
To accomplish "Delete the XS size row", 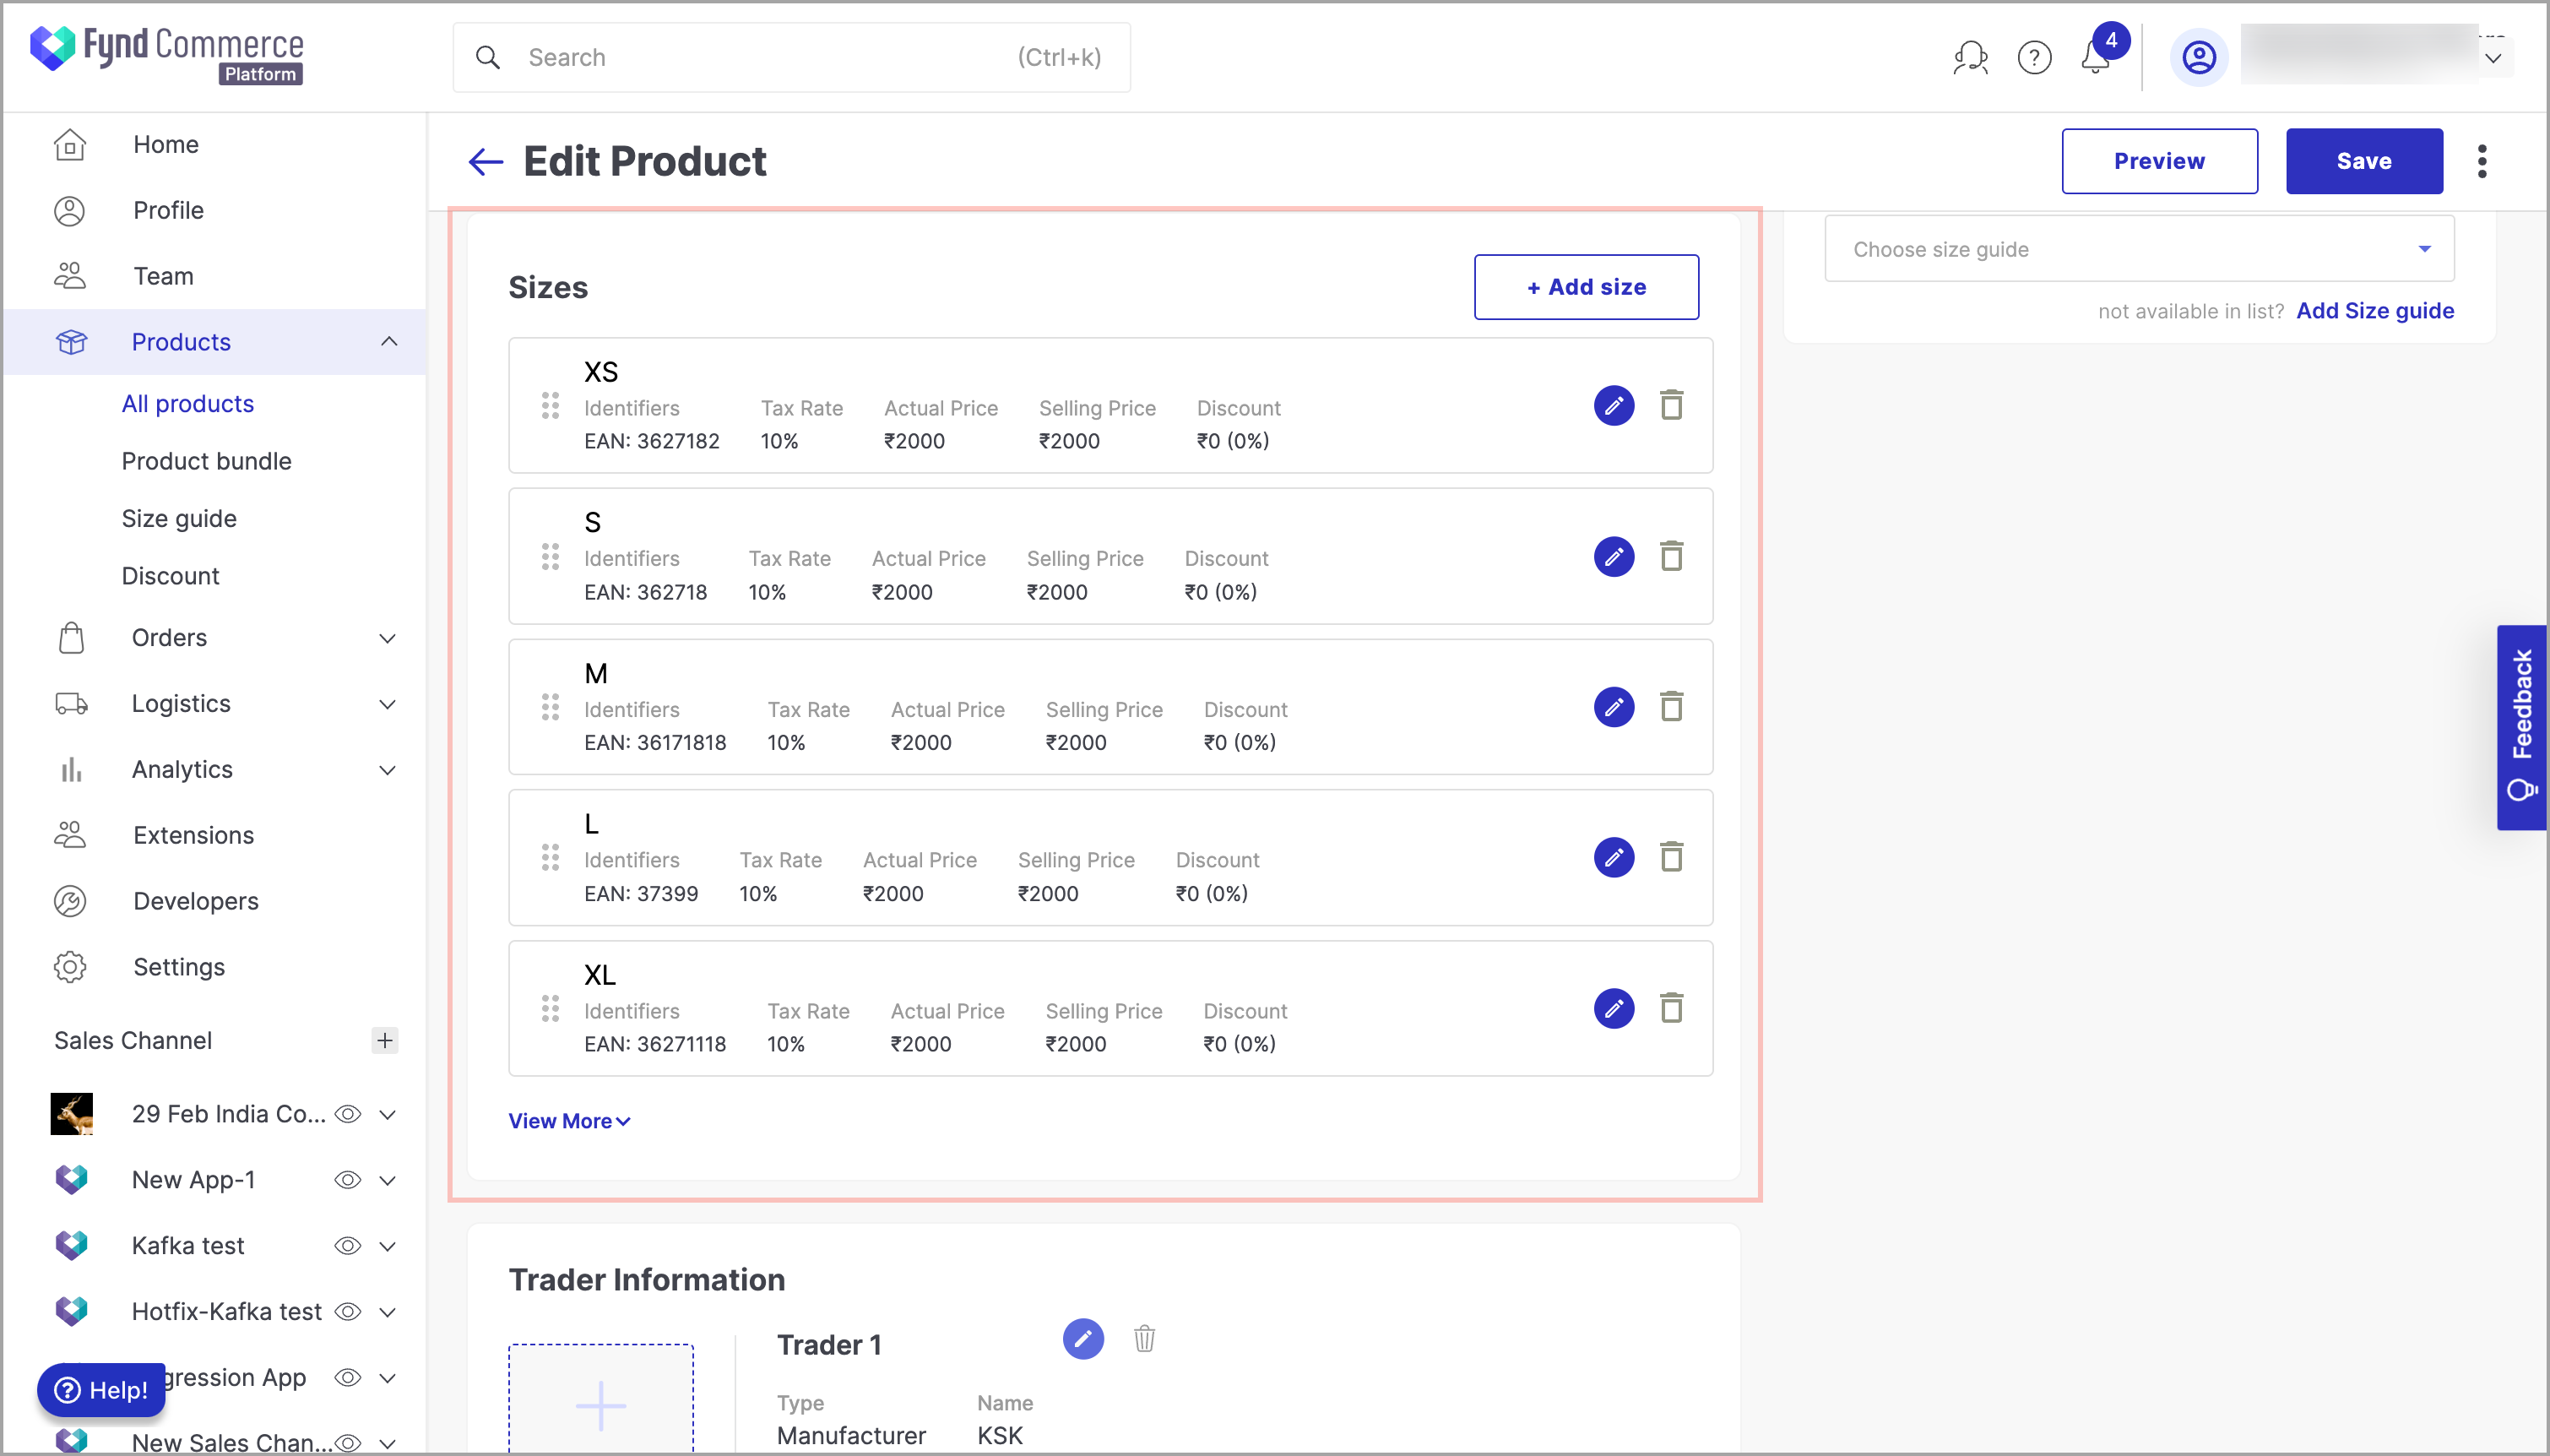I will pos(1671,405).
